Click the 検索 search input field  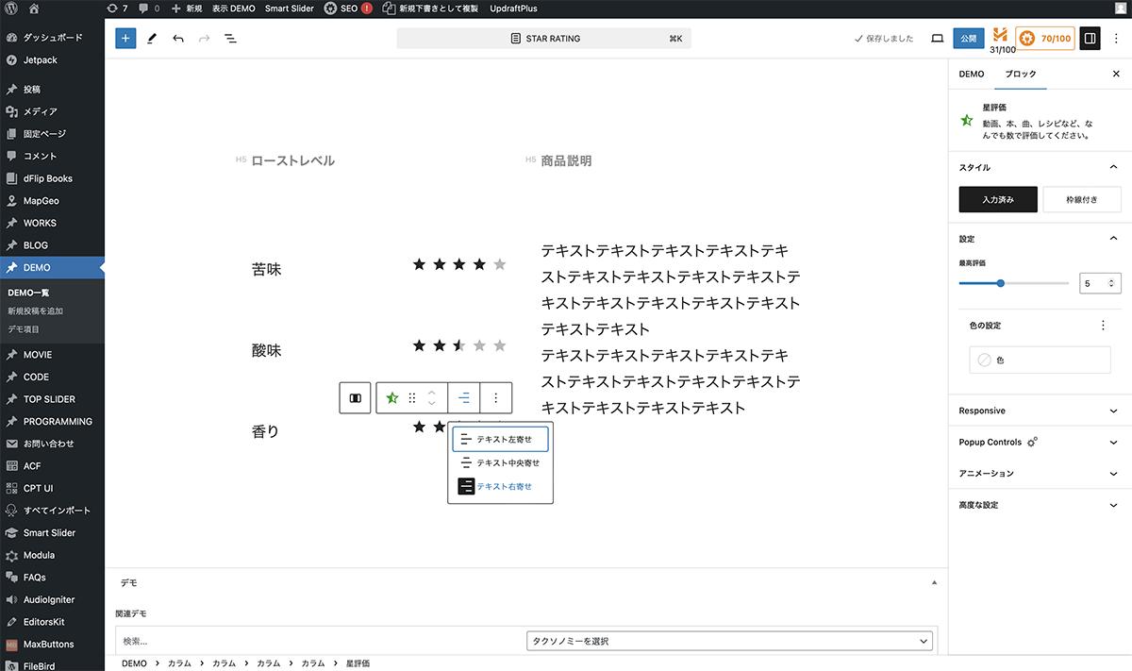click(317, 642)
